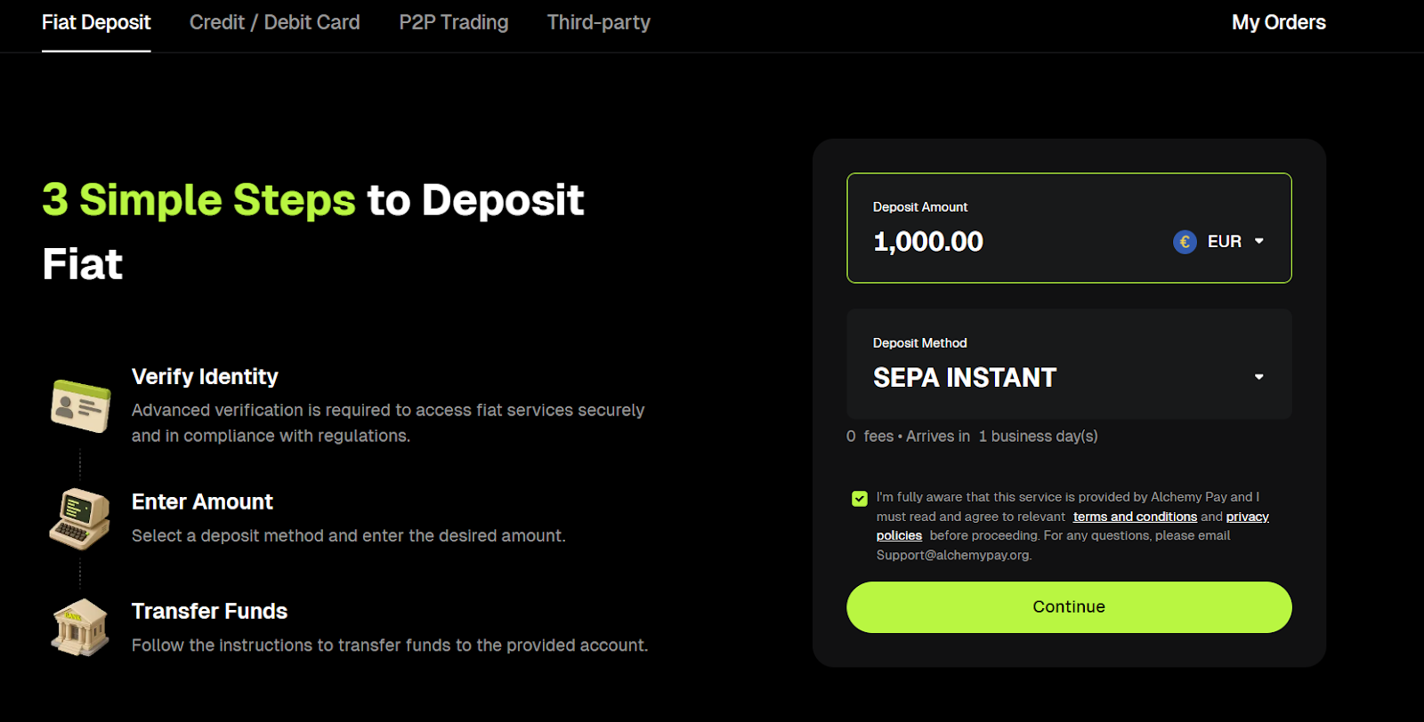Open the terms and conditions link
Viewport: 1424px width, 722px height.
[1135, 516]
